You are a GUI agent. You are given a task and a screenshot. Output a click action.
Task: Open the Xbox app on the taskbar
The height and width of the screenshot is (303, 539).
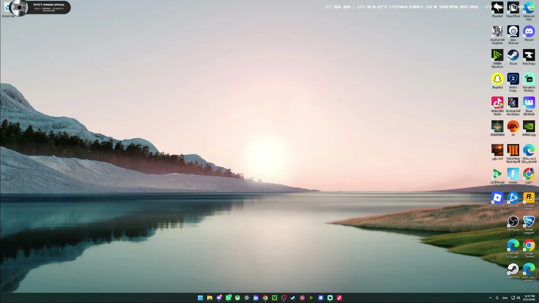[x=237, y=298]
